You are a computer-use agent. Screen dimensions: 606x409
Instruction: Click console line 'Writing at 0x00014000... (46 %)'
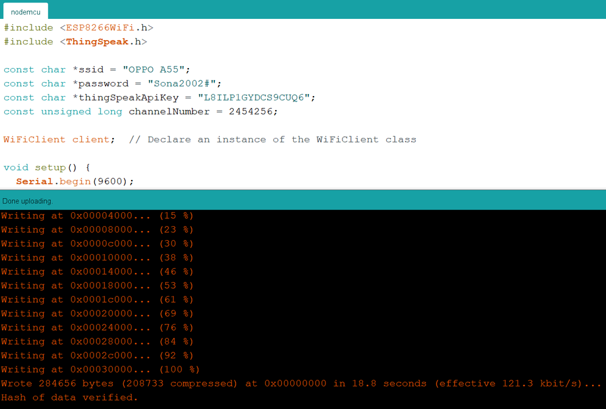click(x=97, y=271)
